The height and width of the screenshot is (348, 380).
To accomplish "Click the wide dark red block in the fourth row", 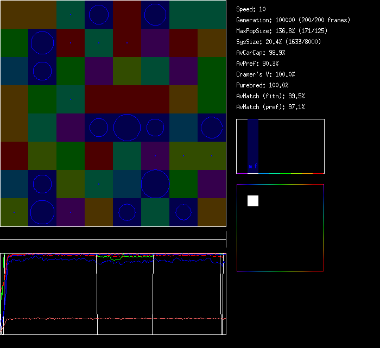I will [x=127, y=99].
